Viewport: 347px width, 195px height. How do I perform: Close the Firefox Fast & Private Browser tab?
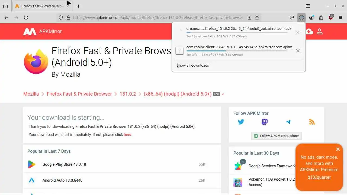[68, 6]
